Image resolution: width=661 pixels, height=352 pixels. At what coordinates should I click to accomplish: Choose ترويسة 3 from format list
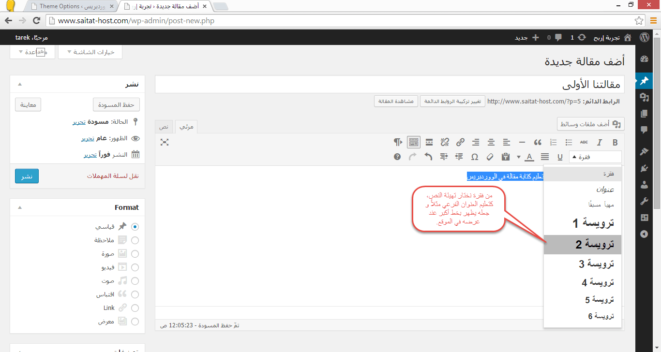[x=583, y=264]
